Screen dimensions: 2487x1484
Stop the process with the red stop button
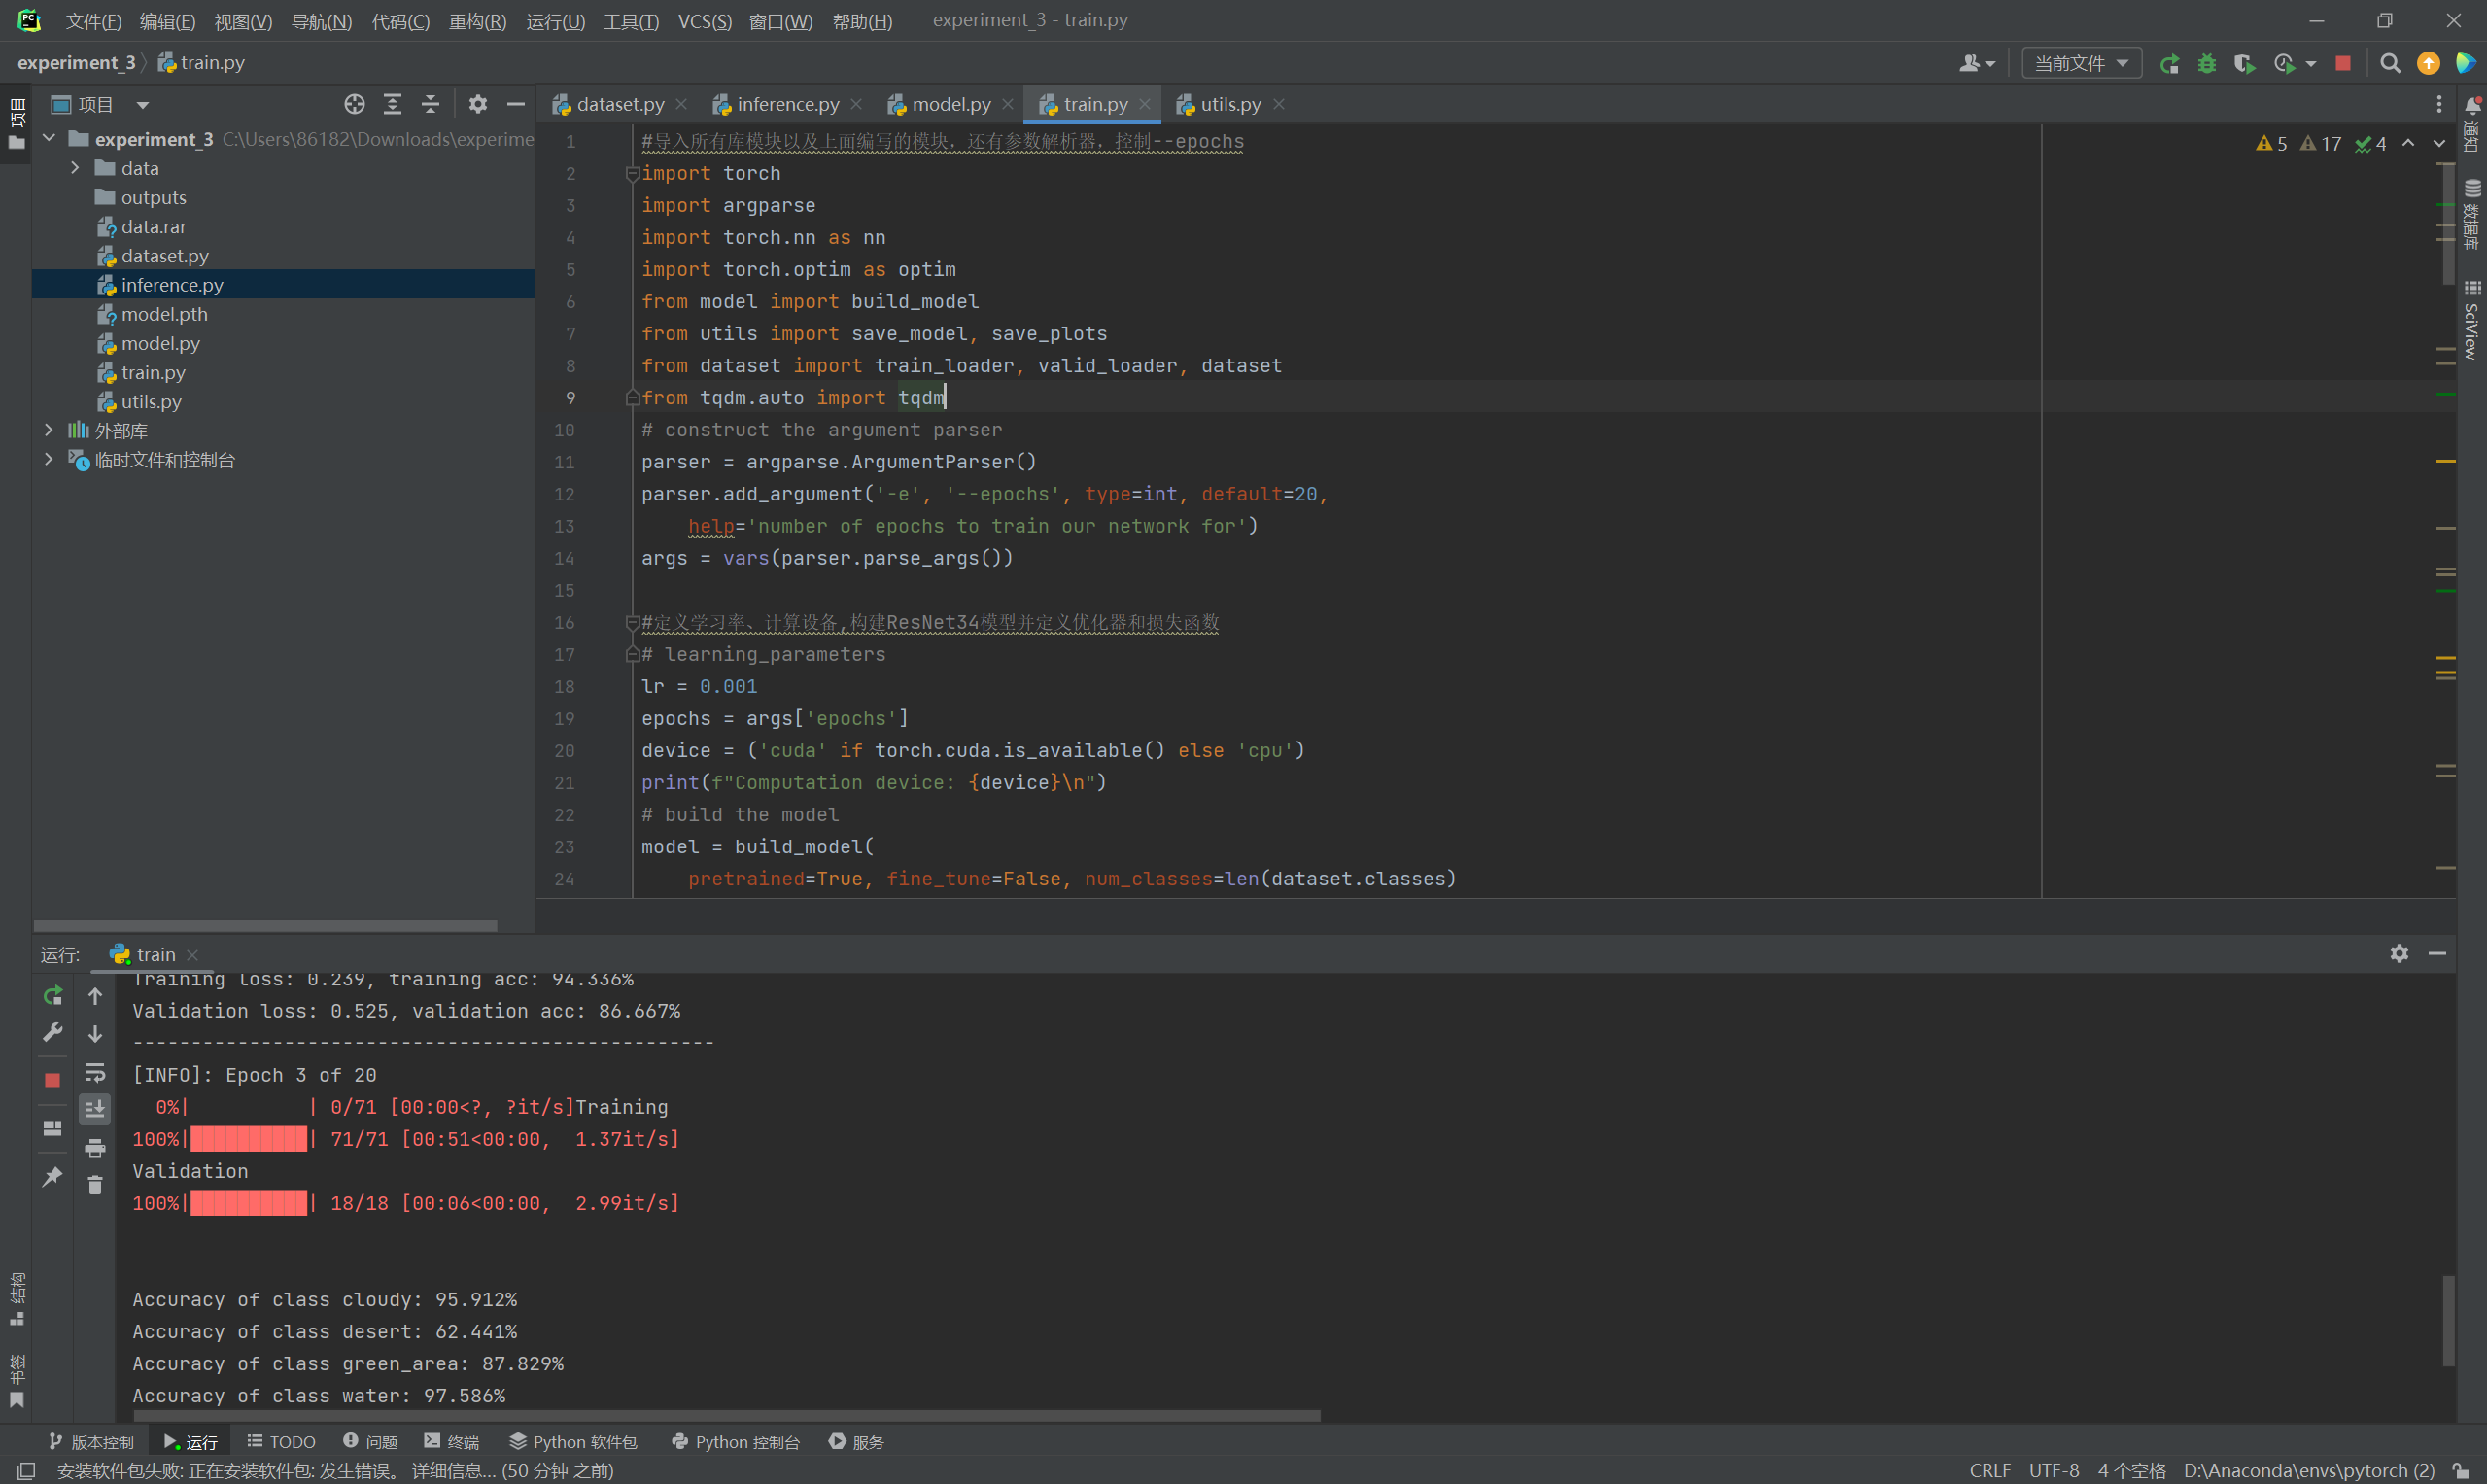click(x=2342, y=64)
